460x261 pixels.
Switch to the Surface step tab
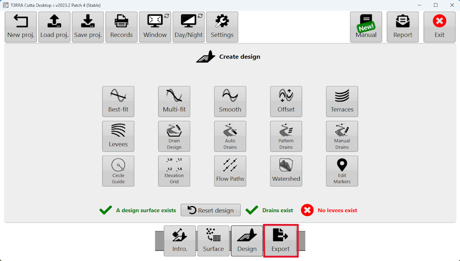tap(213, 241)
